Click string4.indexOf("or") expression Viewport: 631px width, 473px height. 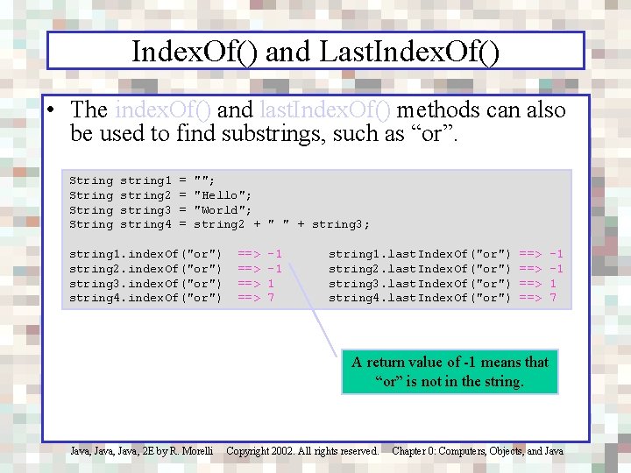click(x=145, y=298)
